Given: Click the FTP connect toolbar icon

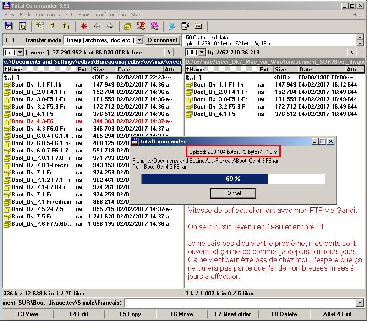Looking at the screenshot, I should (x=141, y=27).
